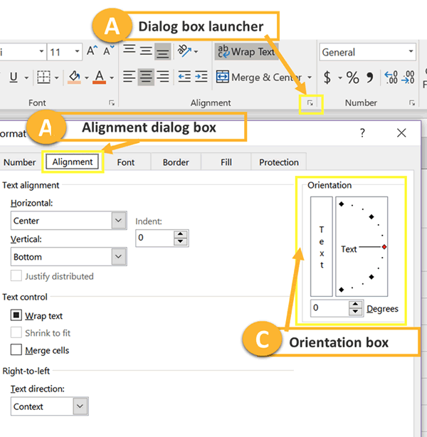Toggle Shrink to fit checkbox

tap(16, 333)
